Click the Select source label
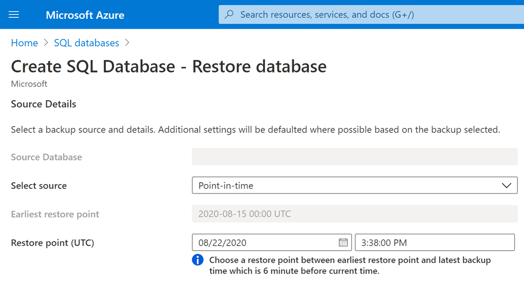 click(39, 186)
